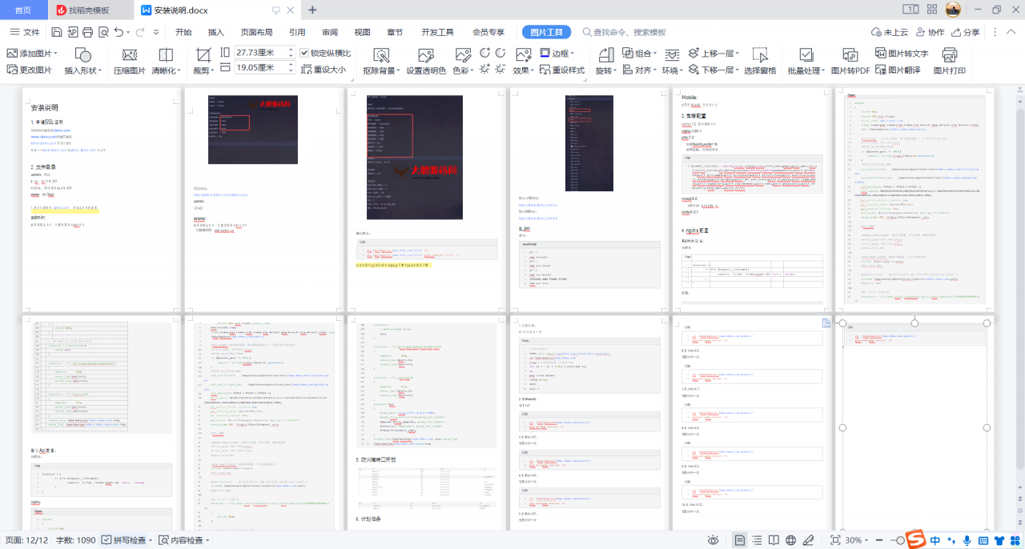Screen dimensions: 1025x549
Task: Click the highlighter pen icon in status bar
Action: [x=809, y=540]
